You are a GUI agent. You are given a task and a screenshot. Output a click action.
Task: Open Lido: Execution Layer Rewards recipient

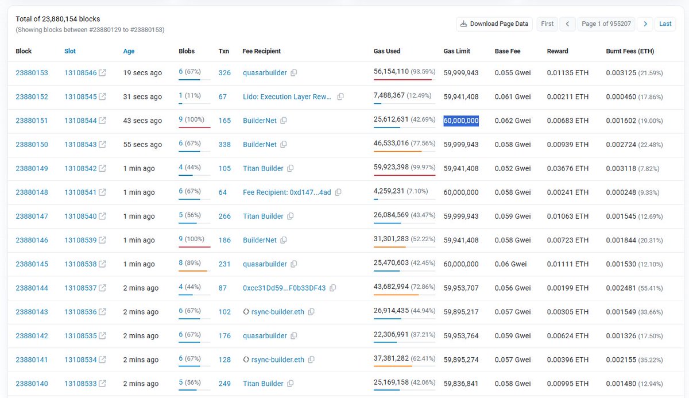coord(288,97)
